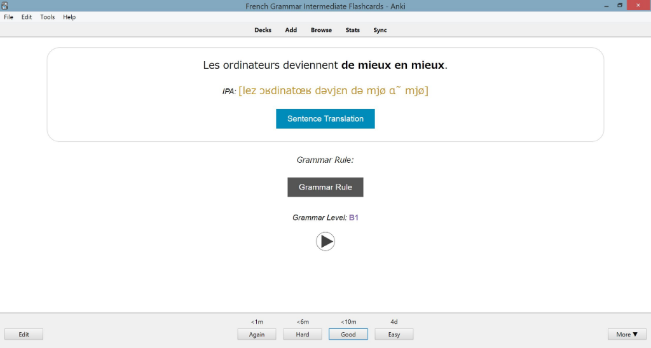Go to Decks screen
Viewport: 651px width, 348px height.
pyautogui.click(x=263, y=30)
